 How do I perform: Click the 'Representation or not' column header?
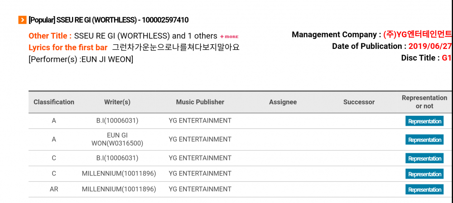click(x=424, y=102)
